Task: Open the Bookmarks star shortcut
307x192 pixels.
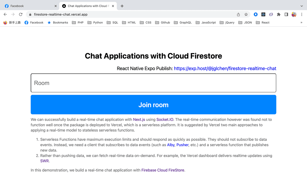Action: point(58,23)
